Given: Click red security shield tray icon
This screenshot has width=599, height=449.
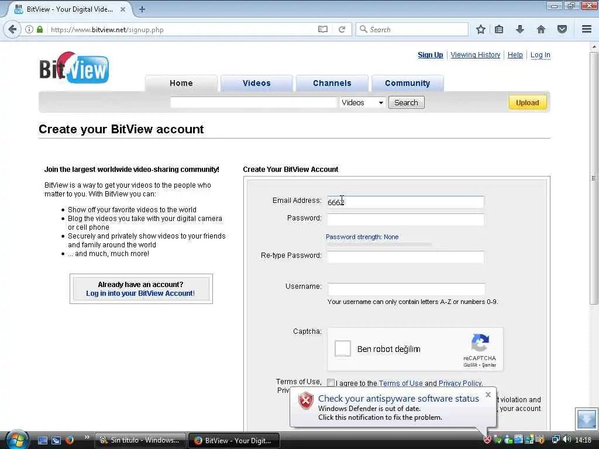Looking at the screenshot, I should 487,440.
